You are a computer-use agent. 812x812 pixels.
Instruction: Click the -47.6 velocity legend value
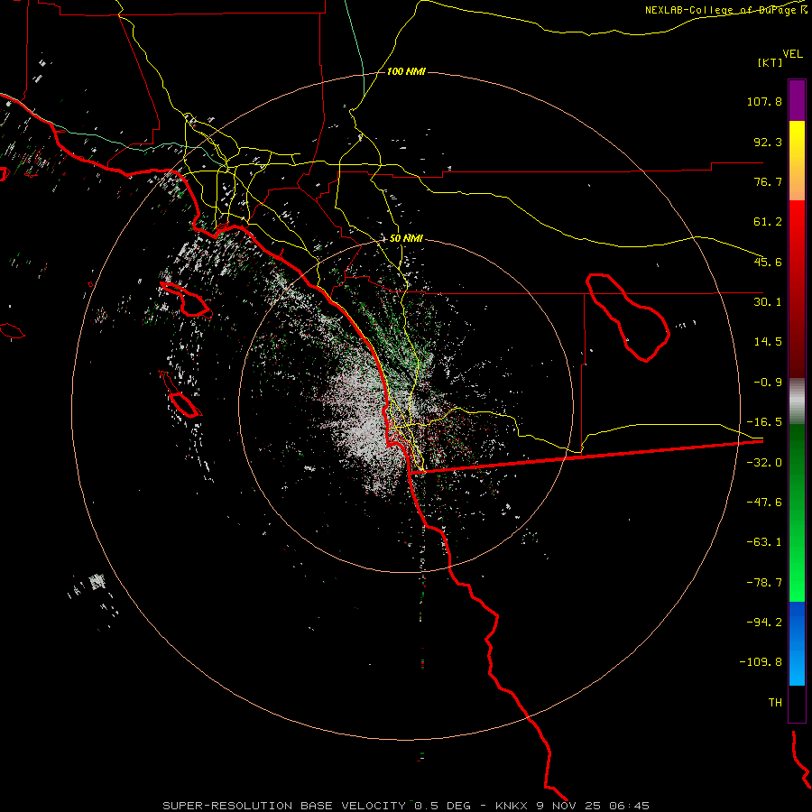click(764, 503)
